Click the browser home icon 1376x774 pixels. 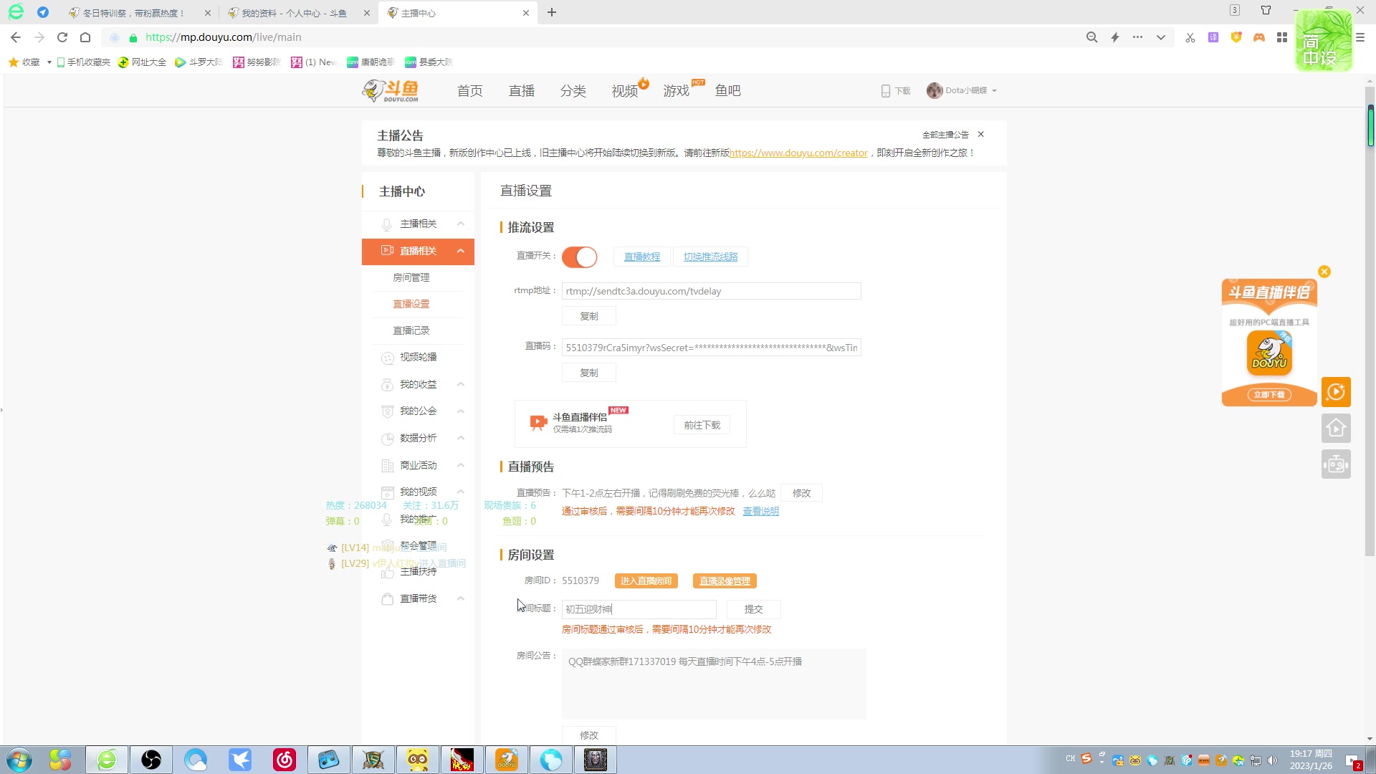click(x=85, y=37)
